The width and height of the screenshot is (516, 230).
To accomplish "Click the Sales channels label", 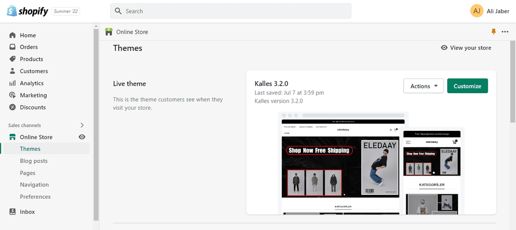I will 25,125.
